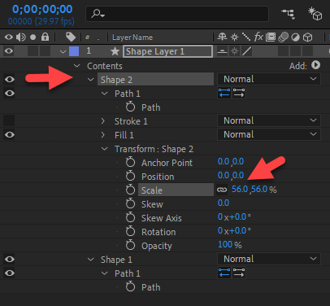Screen dimensions: 330x306
Task: Expand the Fill 1 group
Action: [103, 135]
